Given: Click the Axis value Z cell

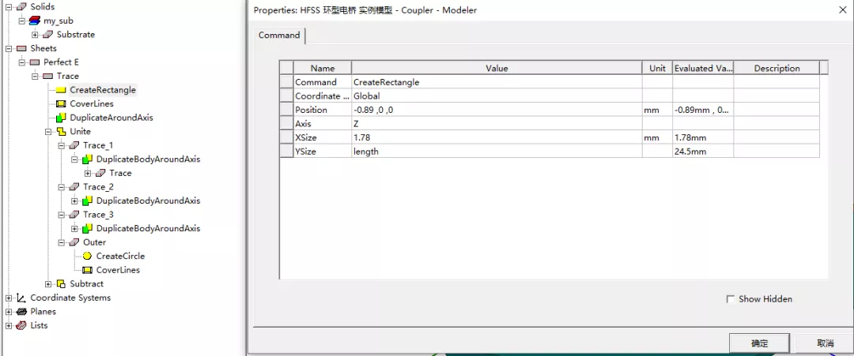Looking at the screenshot, I should [497, 124].
